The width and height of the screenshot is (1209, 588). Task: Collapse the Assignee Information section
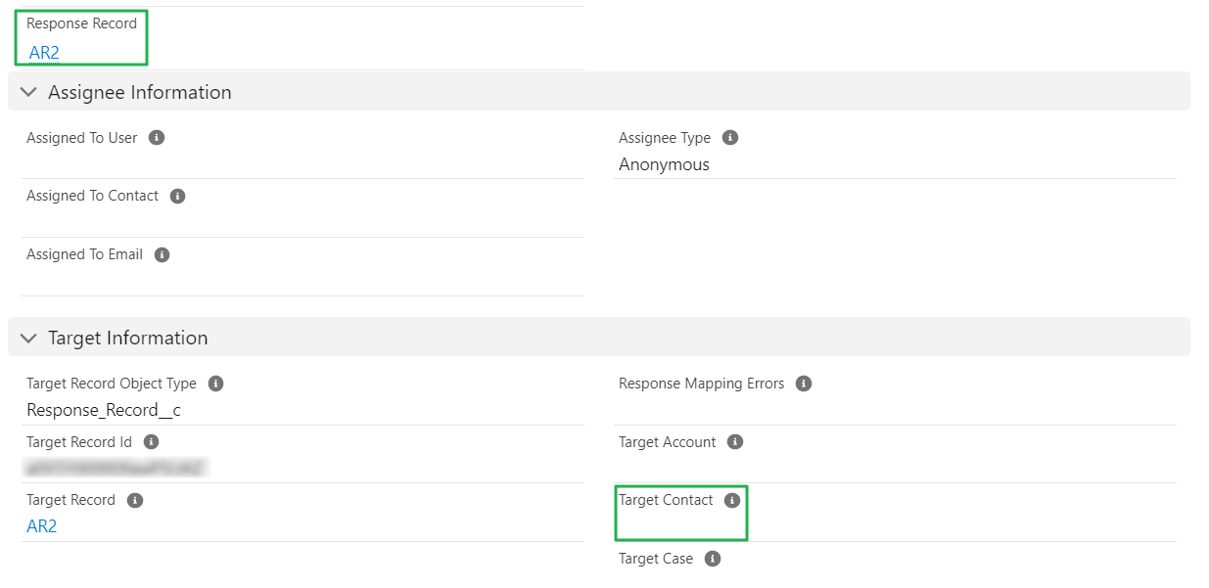pos(27,91)
